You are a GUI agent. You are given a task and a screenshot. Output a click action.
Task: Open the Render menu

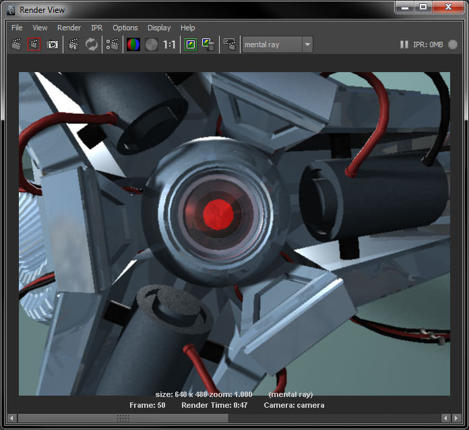pos(69,28)
